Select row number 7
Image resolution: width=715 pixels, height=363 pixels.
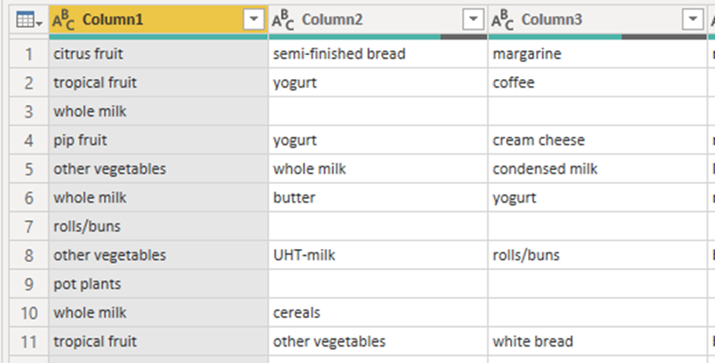[x=27, y=227]
